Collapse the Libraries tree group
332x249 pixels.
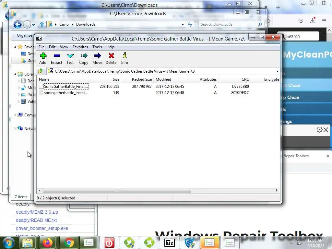coord(15,74)
